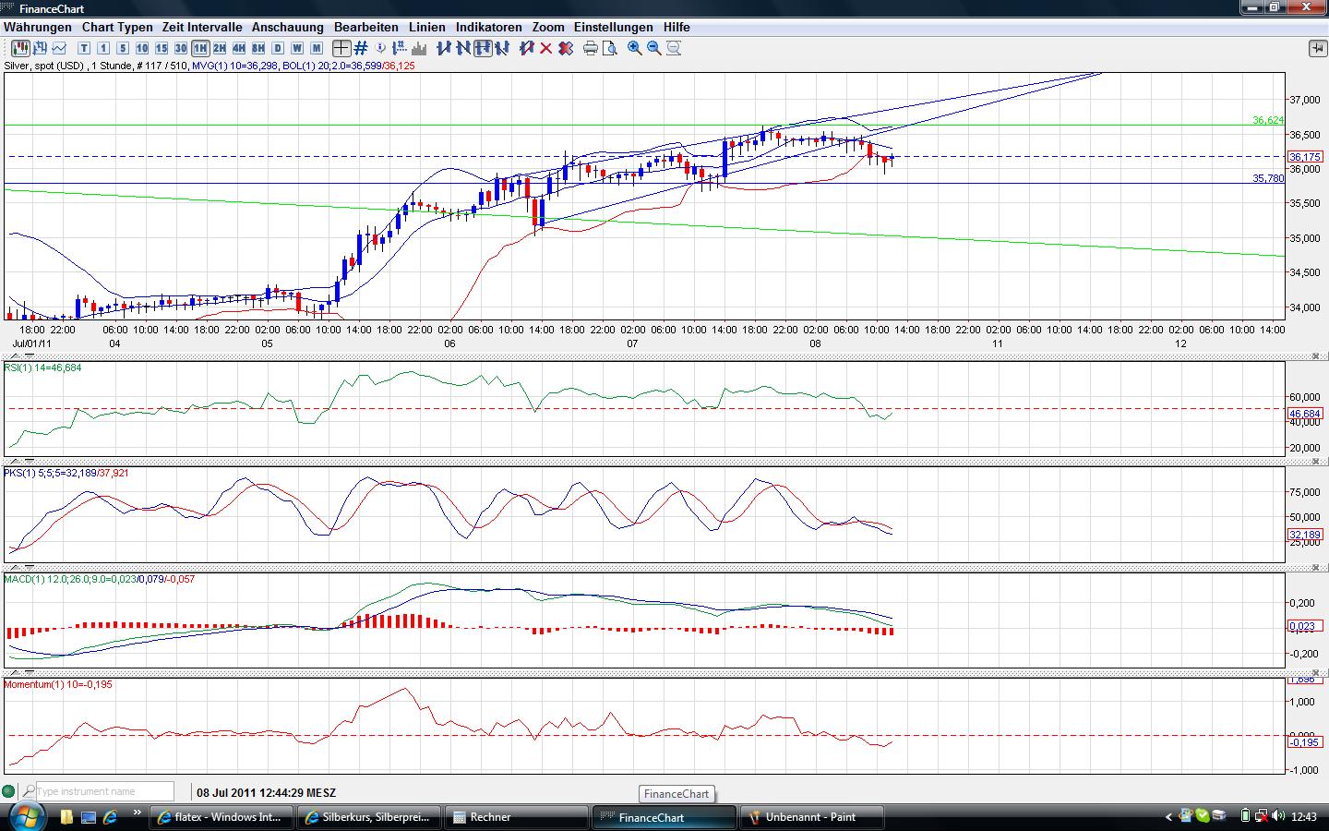Screen dimensions: 1329x831
Task: Click the zoom in magnifier icon
Action: tap(635, 48)
